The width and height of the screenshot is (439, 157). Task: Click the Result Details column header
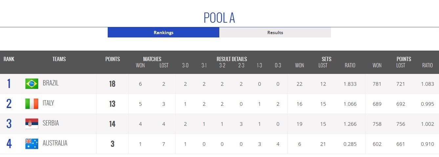point(232,59)
